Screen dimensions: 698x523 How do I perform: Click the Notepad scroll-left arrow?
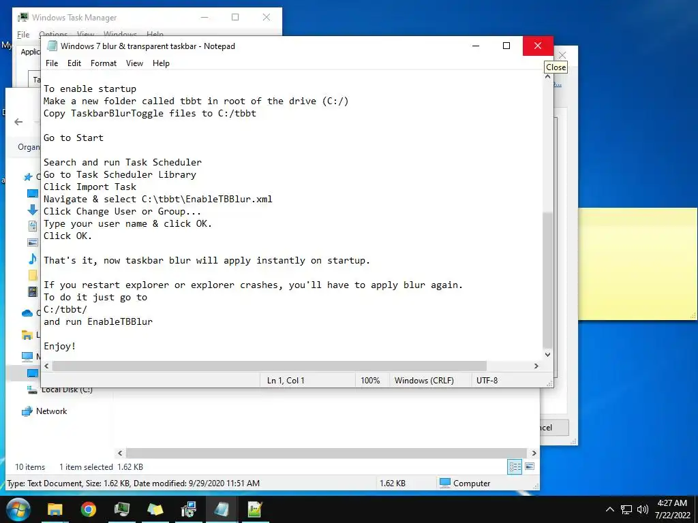click(x=47, y=366)
